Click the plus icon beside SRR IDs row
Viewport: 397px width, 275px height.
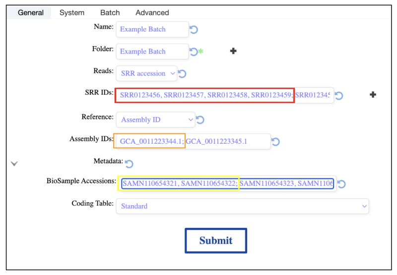pyautogui.click(x=373, y=95)
